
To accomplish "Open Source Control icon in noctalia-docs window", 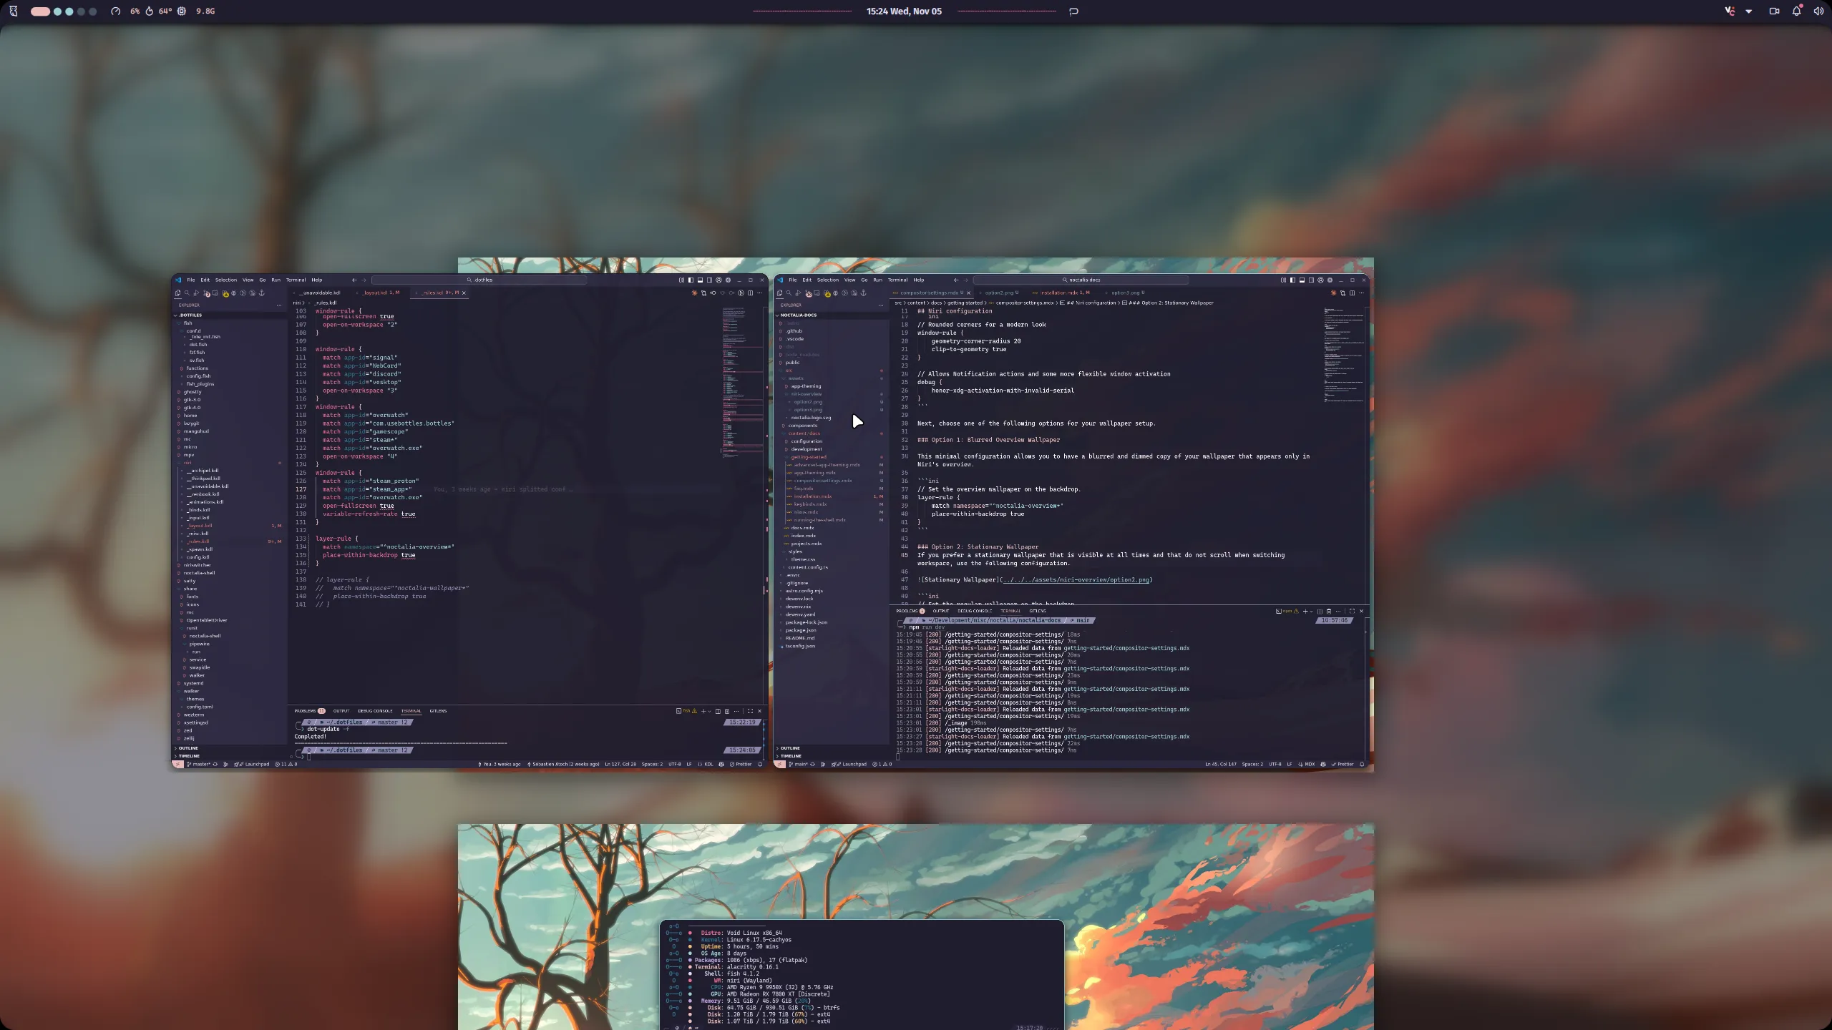I will click(x=807, y=293).
